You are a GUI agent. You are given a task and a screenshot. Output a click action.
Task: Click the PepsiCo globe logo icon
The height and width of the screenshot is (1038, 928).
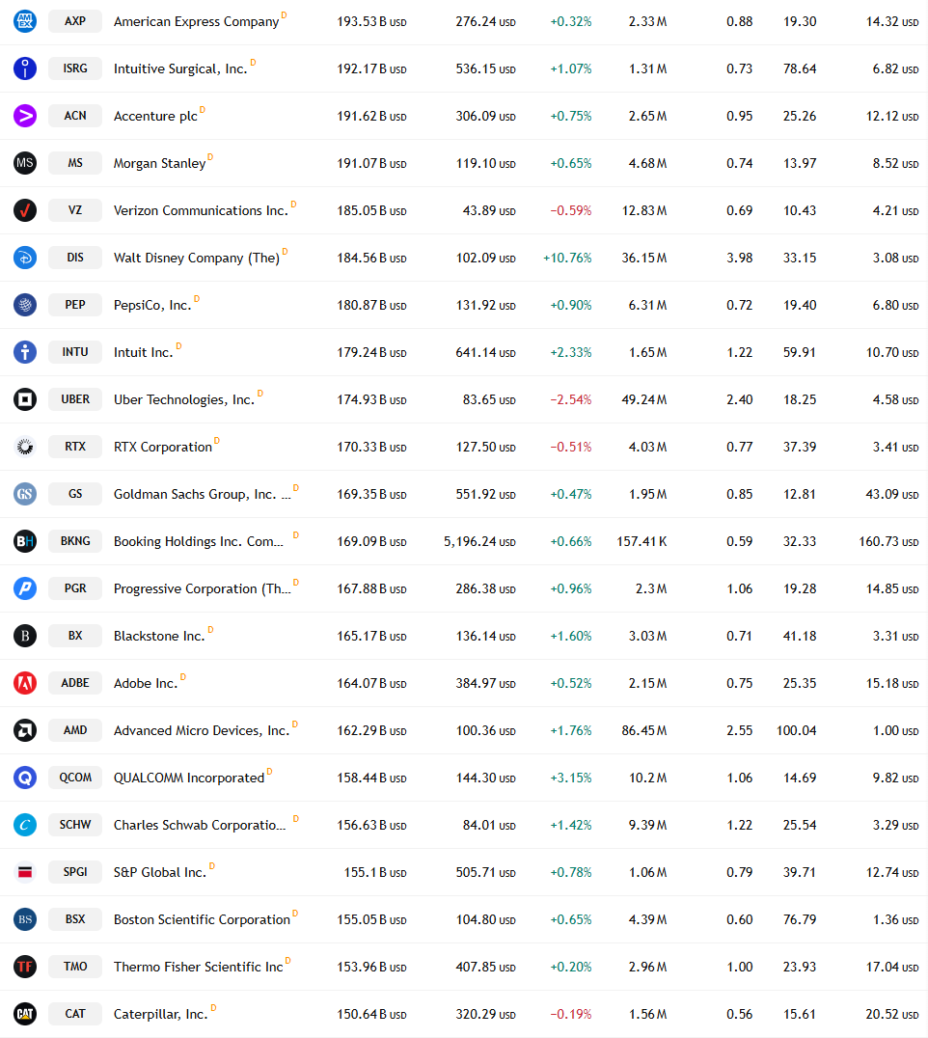click(25, 305)
